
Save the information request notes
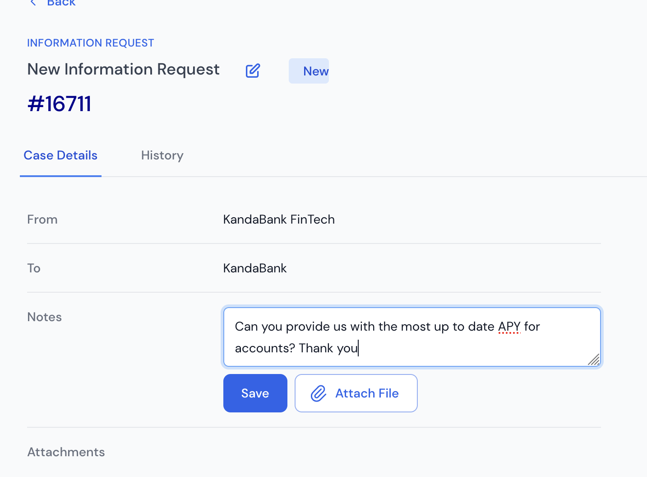[255, 393]
